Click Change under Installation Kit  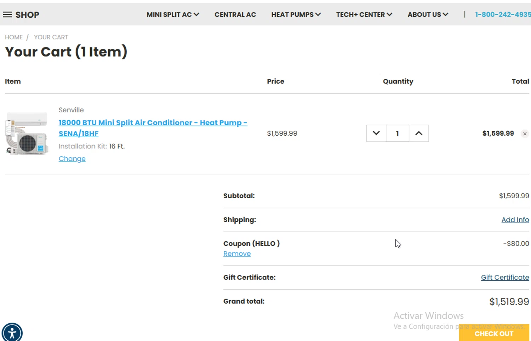tap(72, 159)
